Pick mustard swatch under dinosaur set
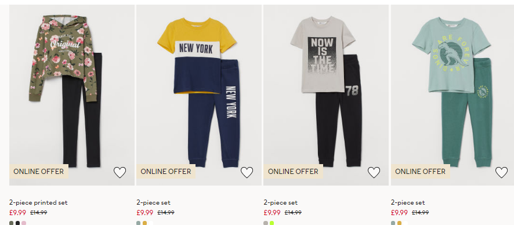Image resolution: width=514 pixels, height=225 pixels. [x=399, y=223]
